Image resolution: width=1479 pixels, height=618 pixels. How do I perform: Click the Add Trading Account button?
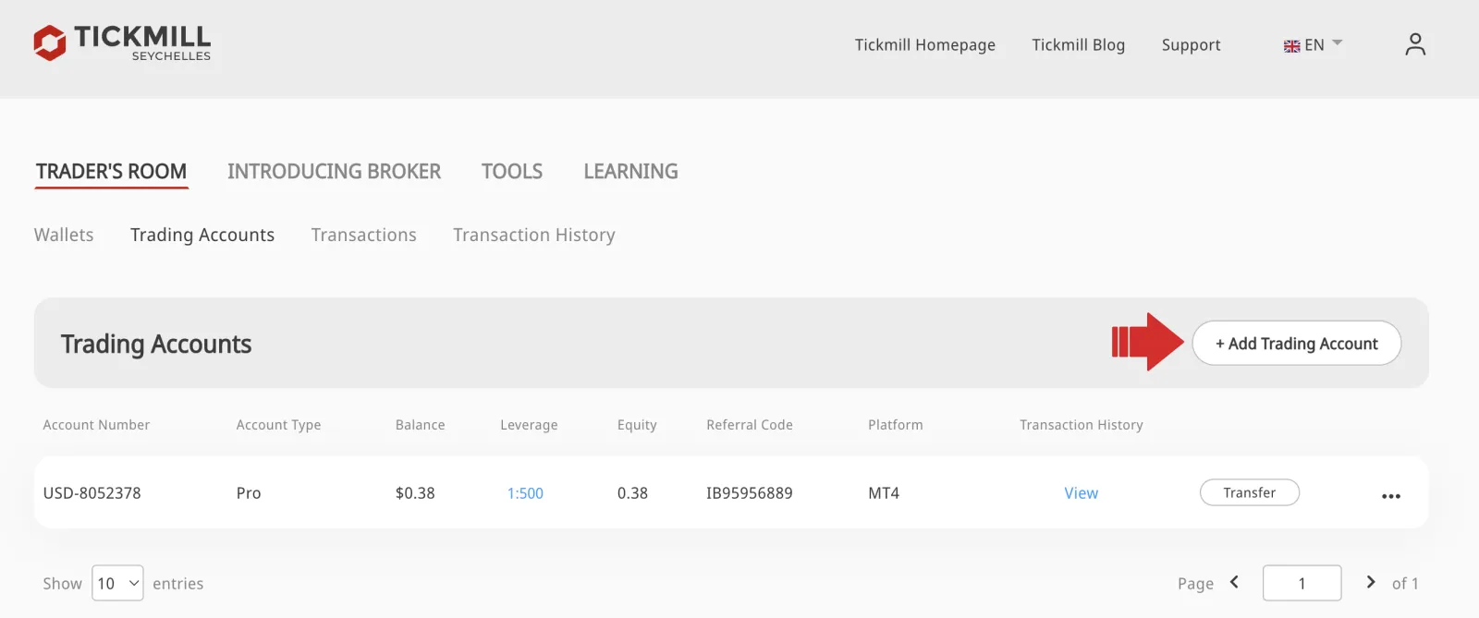pyautogui.click(x=1296, y=344)
